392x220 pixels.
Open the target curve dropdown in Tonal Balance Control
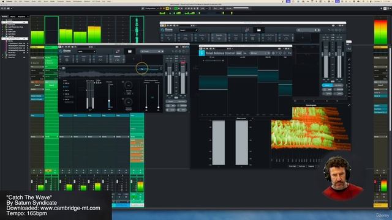[x=260, y=53]
